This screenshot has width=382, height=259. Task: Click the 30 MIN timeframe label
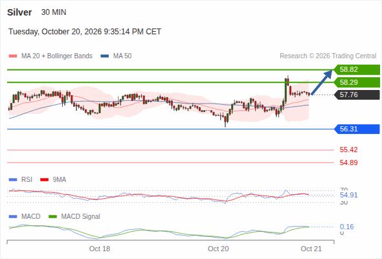54,12
